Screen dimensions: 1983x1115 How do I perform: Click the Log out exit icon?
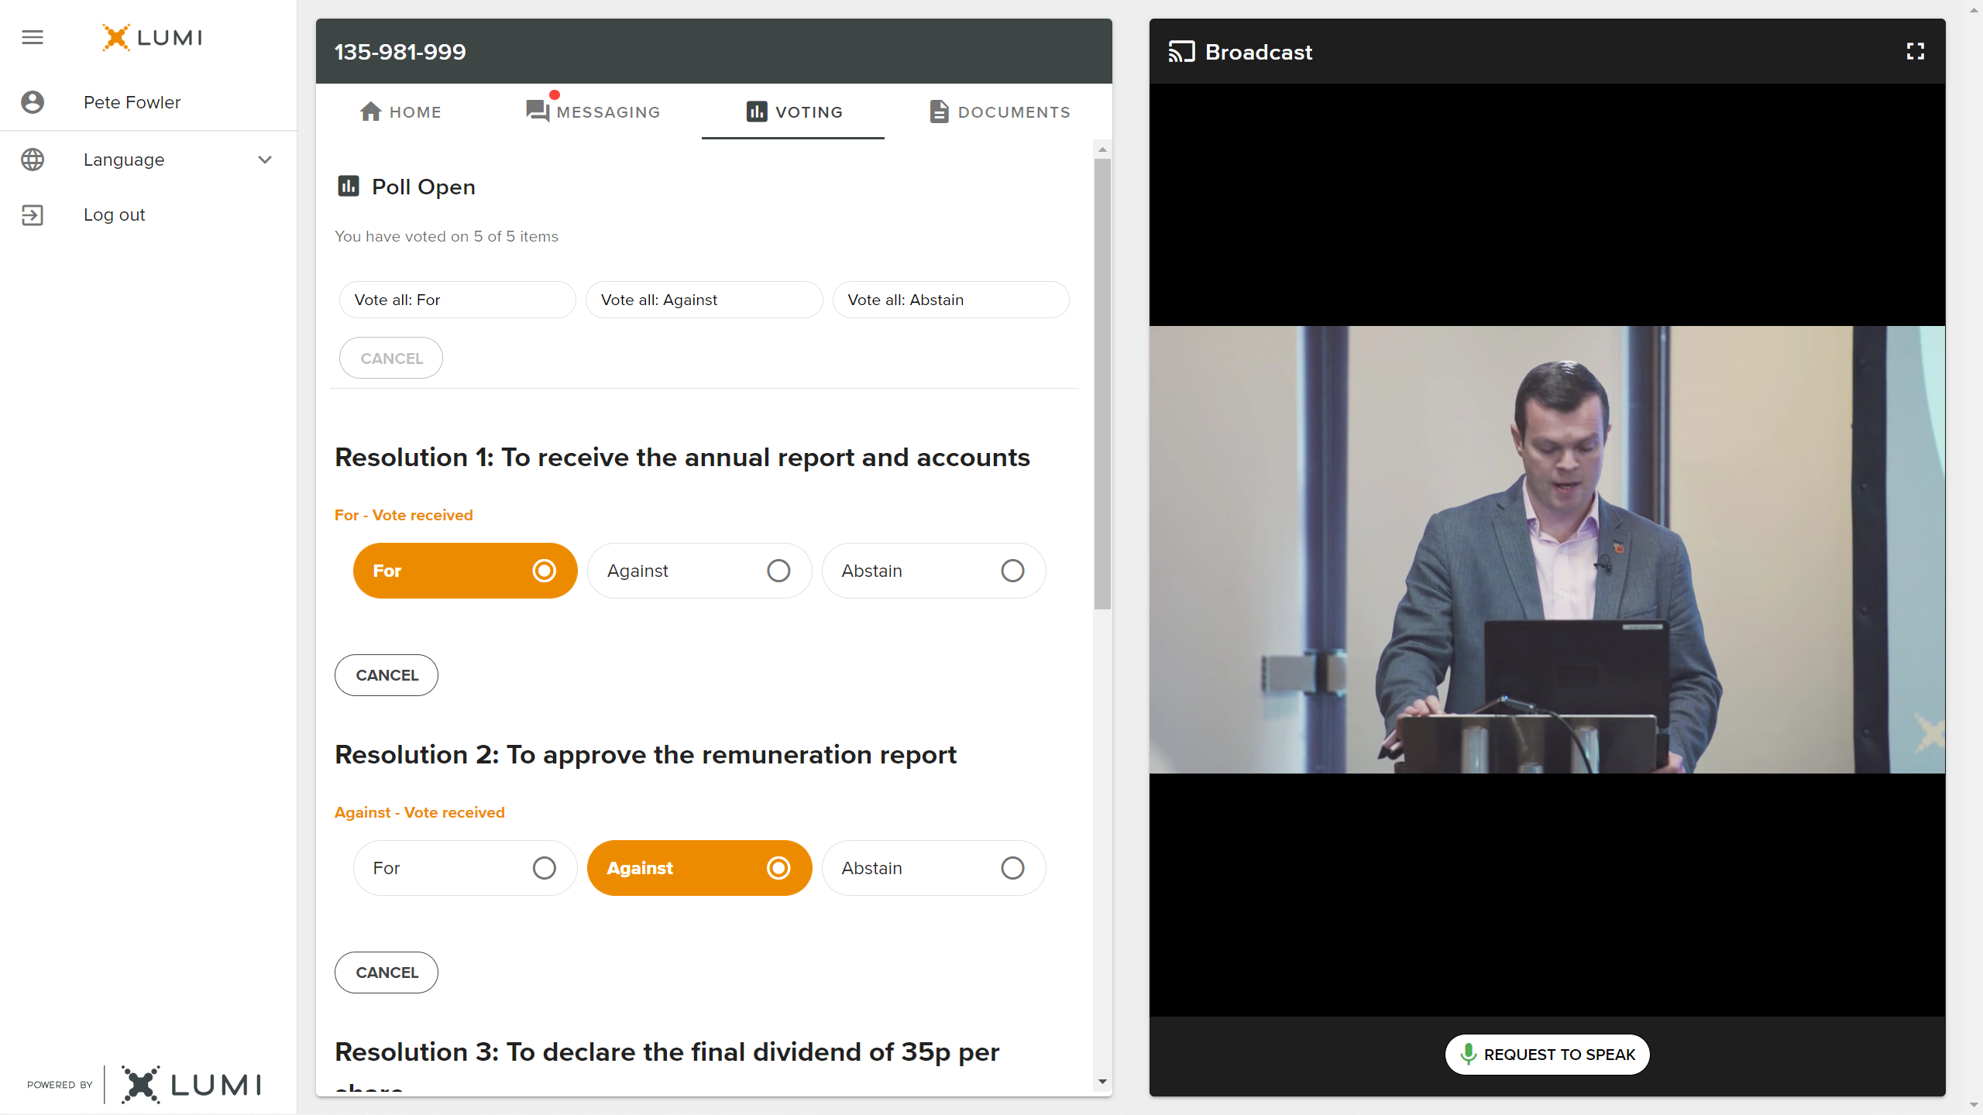33,214
